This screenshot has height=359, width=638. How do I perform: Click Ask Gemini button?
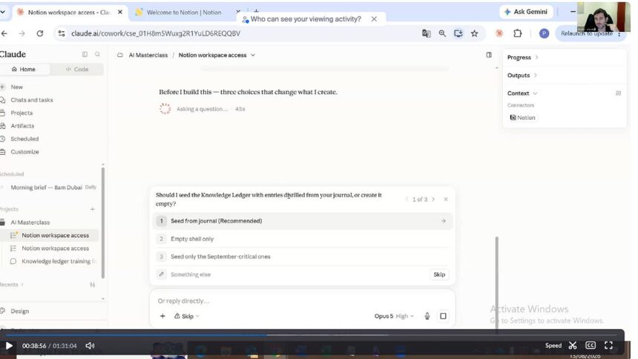point(526,12)
